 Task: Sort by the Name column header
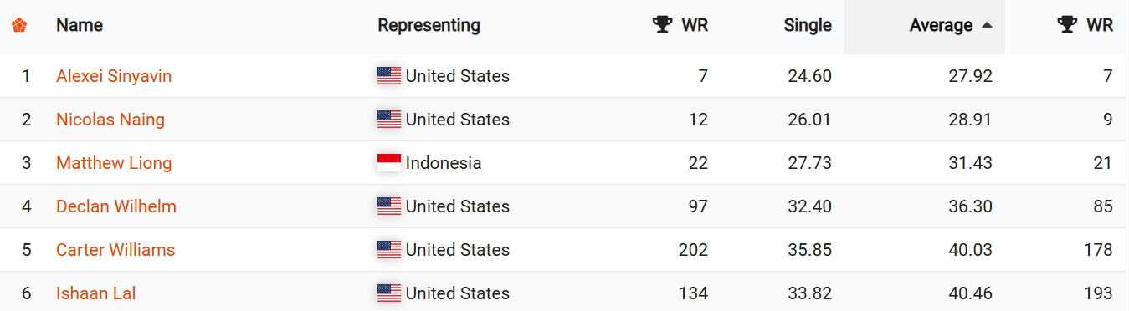tap(80, 25)
